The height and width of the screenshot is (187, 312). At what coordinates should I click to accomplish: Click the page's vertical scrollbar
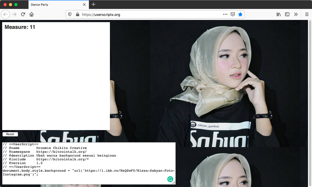pyautogui.click(x=310, y=103)
